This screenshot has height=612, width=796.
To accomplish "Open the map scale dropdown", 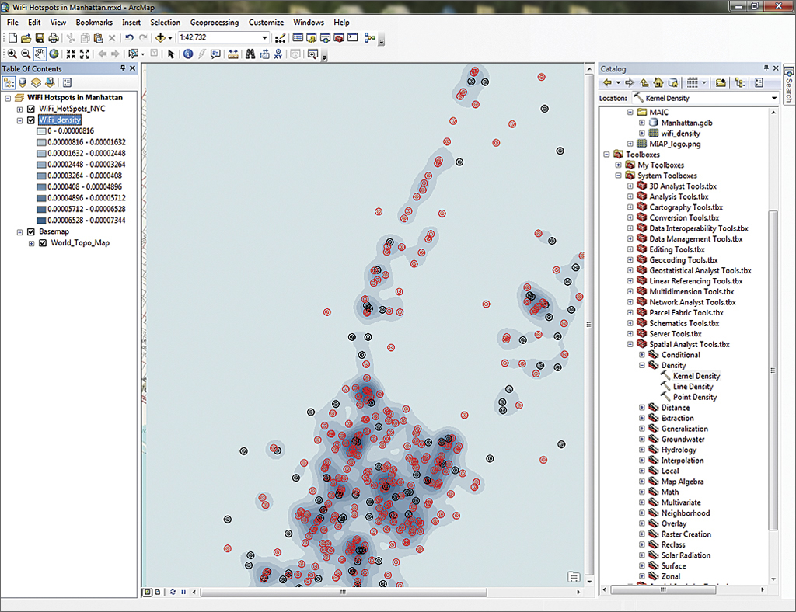I will point(264,37).
